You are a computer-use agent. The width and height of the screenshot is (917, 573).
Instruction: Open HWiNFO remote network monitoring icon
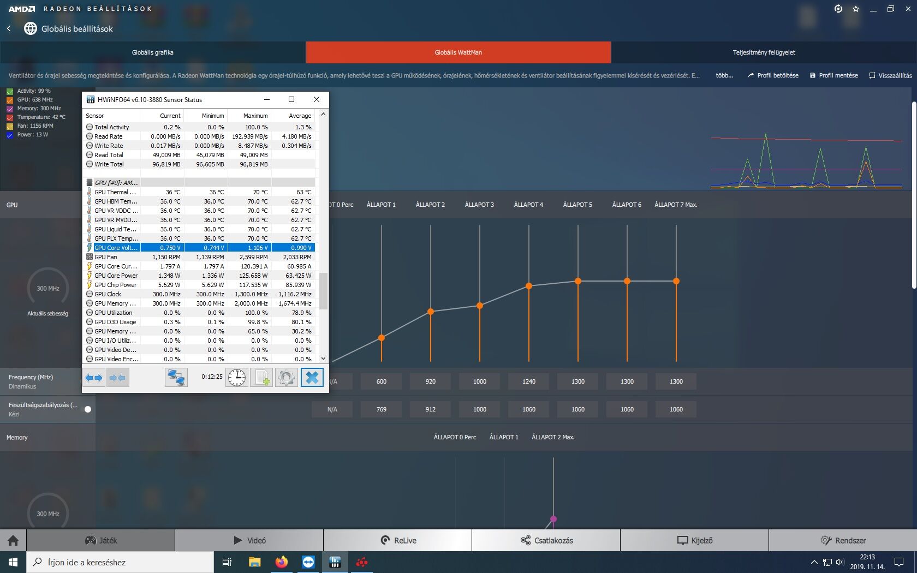[176, 378]
